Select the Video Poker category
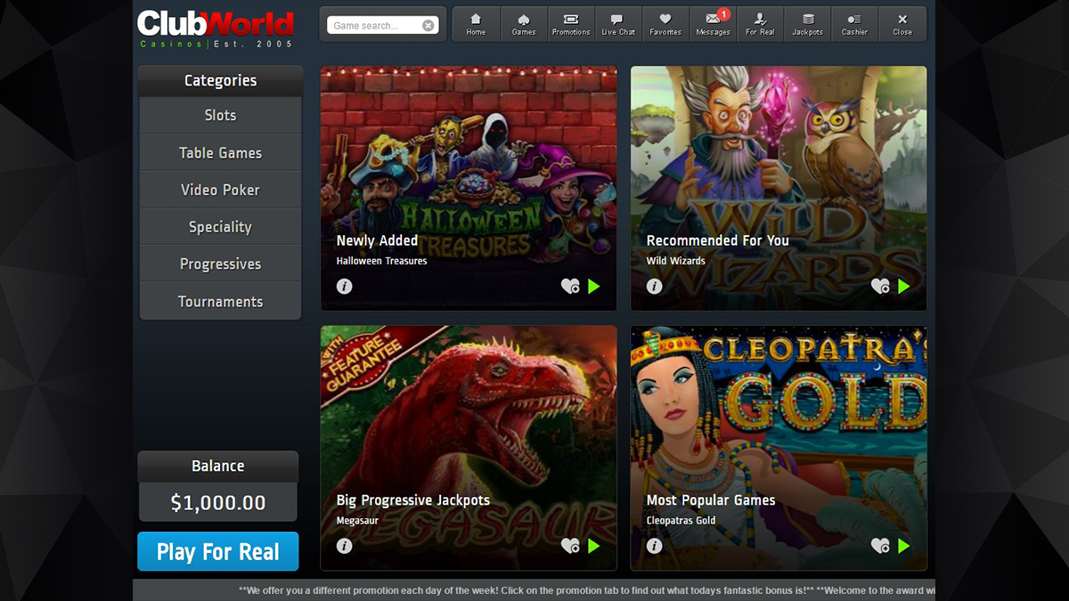This screenshot has width=1069, height=601. (220, 191)
